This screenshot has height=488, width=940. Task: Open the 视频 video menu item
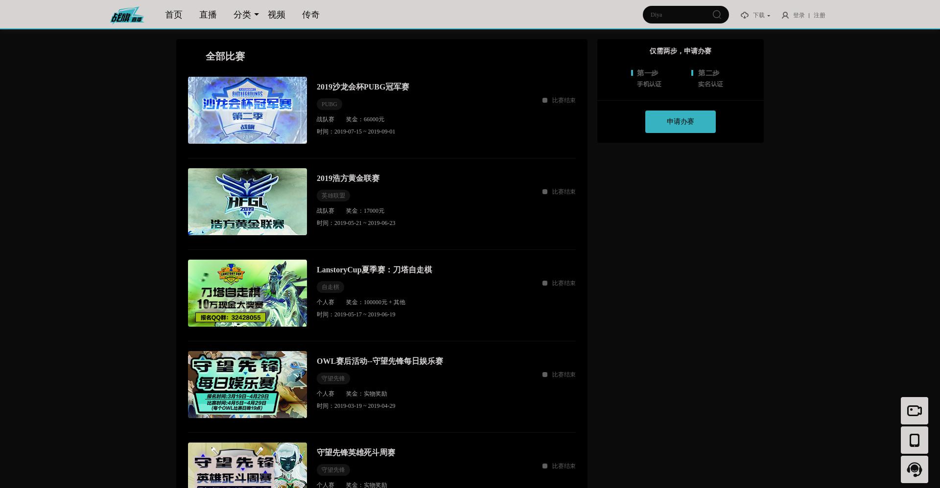[277, 15]
